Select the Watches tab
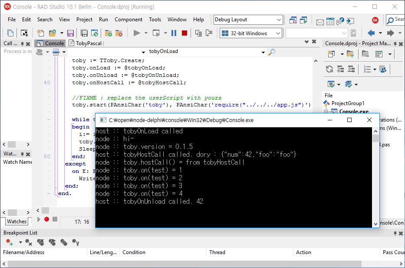Image resolution: width=405 pixels, height=268 pixels. pos(16,222)
